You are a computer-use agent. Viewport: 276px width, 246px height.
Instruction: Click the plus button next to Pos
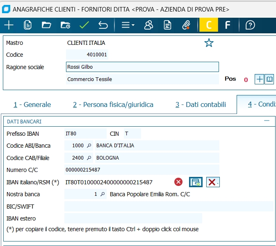pos(260,79)
